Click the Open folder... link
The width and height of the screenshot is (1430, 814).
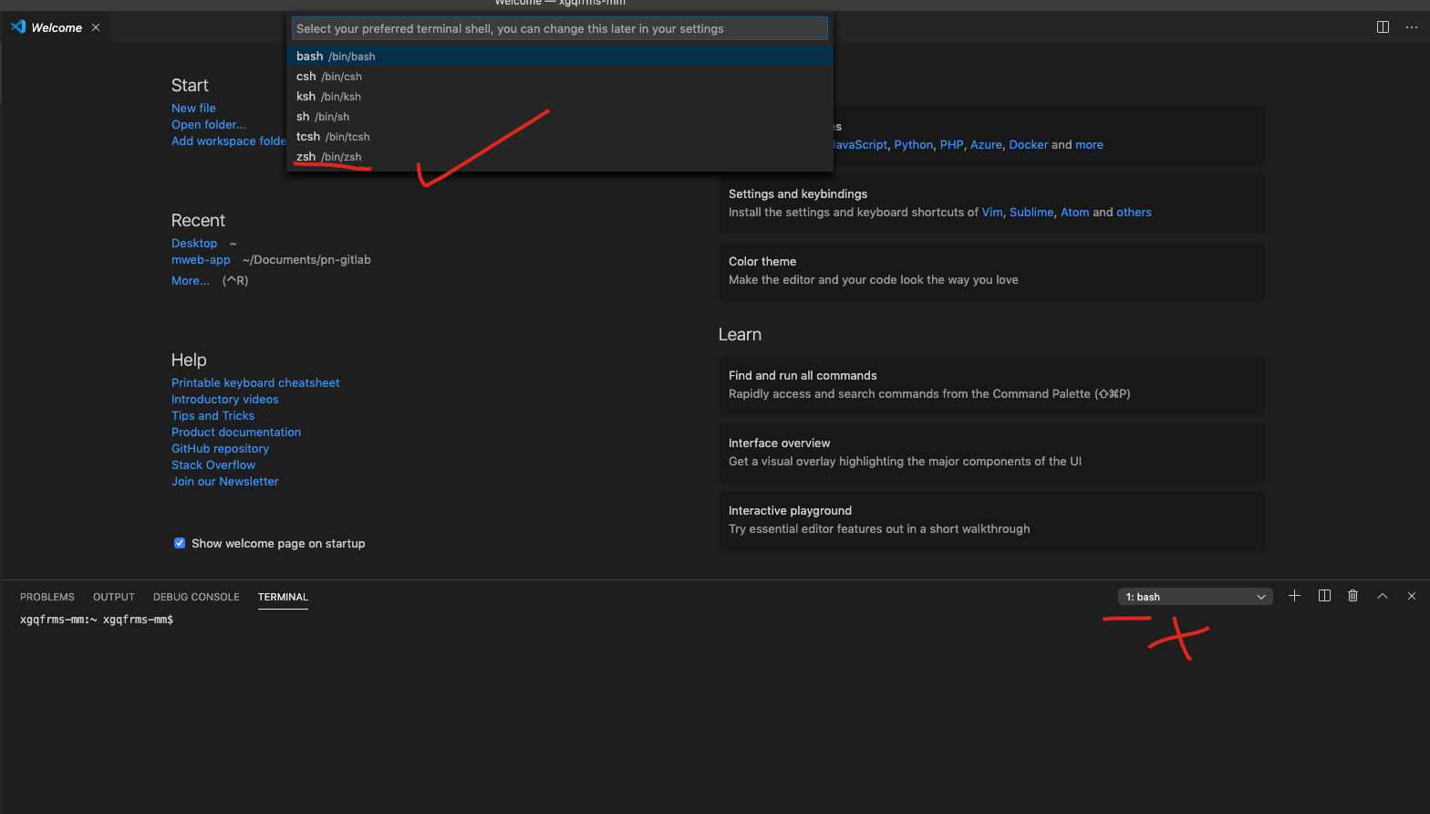(x=209, y=124)
